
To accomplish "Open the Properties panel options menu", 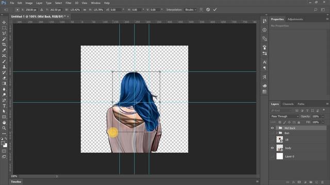I will (x=327, y=19).
